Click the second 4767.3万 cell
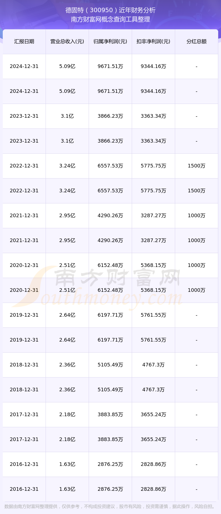 click(x=153, y=390)
